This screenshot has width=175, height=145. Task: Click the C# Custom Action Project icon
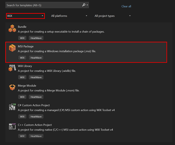12,107
